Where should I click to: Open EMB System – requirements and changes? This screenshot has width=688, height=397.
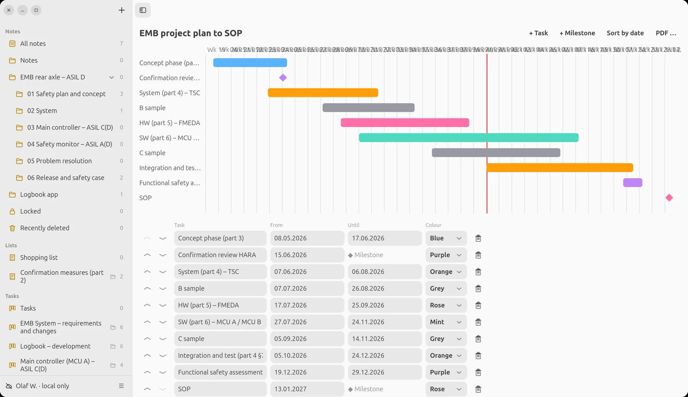click(x=66, y=327)
